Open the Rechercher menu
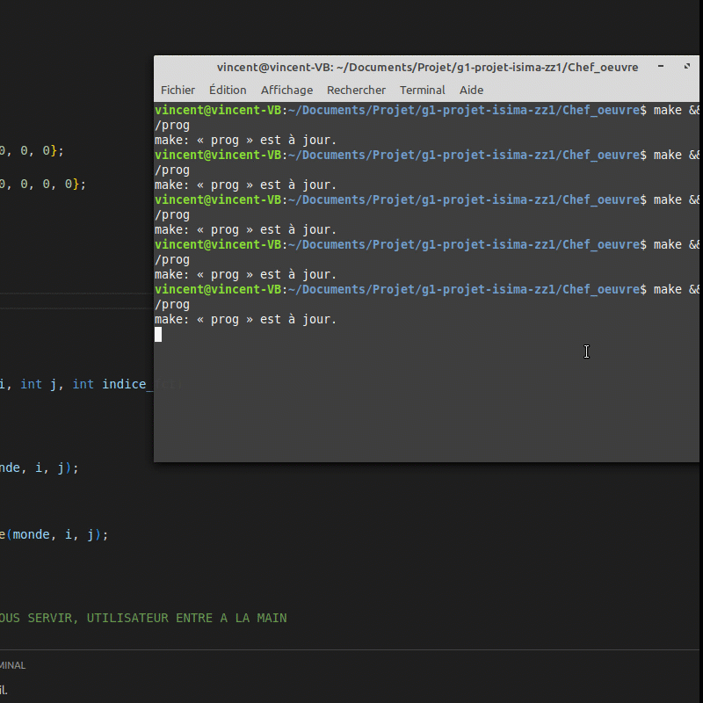This screenshot has width=703, height=703. pos(356,90)
